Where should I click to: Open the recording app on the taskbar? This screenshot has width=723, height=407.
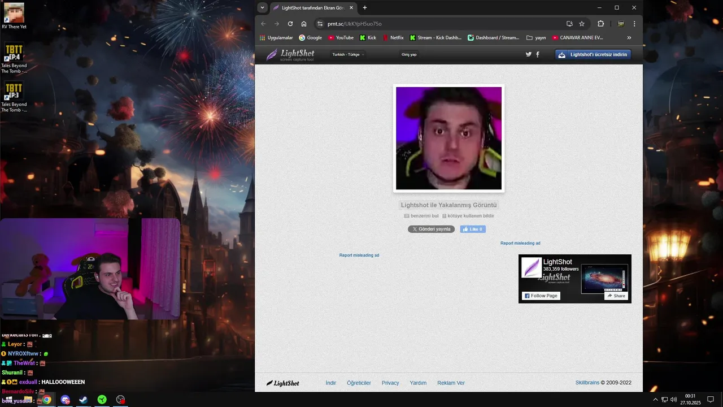[120, 400]
